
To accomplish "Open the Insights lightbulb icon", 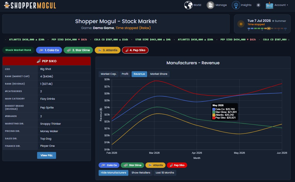I will [236, 5].
